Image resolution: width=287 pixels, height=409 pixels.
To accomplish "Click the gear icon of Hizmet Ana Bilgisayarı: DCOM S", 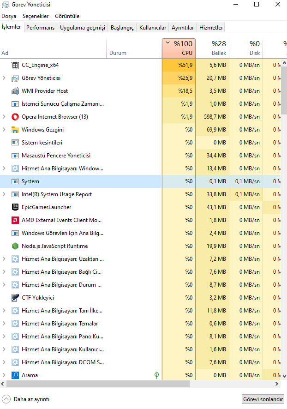I will click(x=15, y=362).
